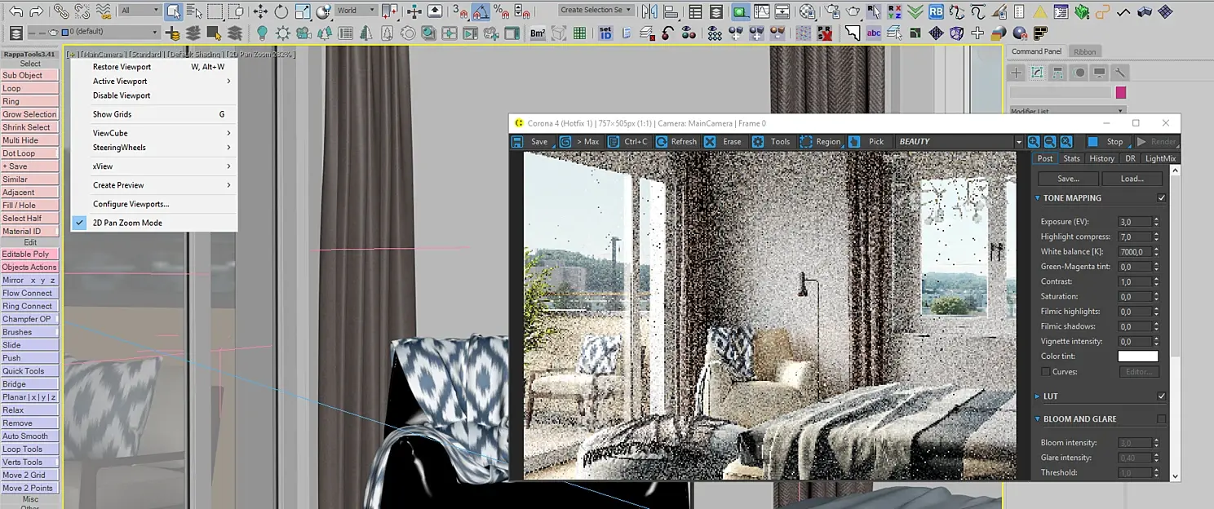Screen dimensions: 1214x509
Task: Open the BEAUTY render element dropdown
Action: coord(959,141)
